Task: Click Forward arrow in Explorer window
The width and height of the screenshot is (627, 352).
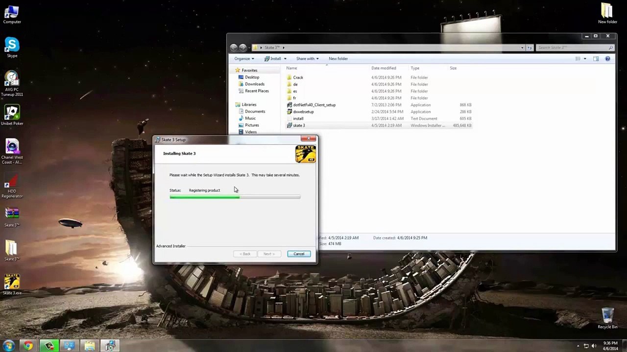Action: (243, 47)
